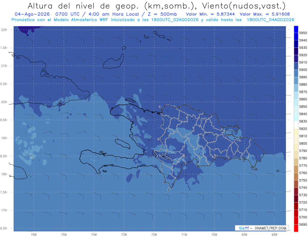
Task: Click the '5840' legend value
Action: pos(303,114)
